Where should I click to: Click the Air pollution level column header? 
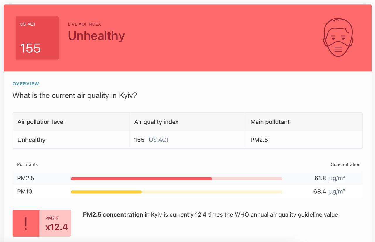click(41, 122)
